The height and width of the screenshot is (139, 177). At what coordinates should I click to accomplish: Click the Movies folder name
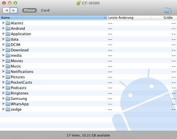pos(17,61)
